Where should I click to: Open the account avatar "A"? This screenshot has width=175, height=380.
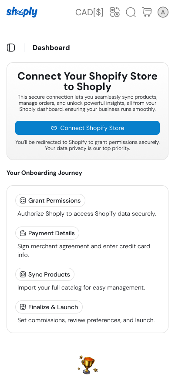click(x=163, y=12)
